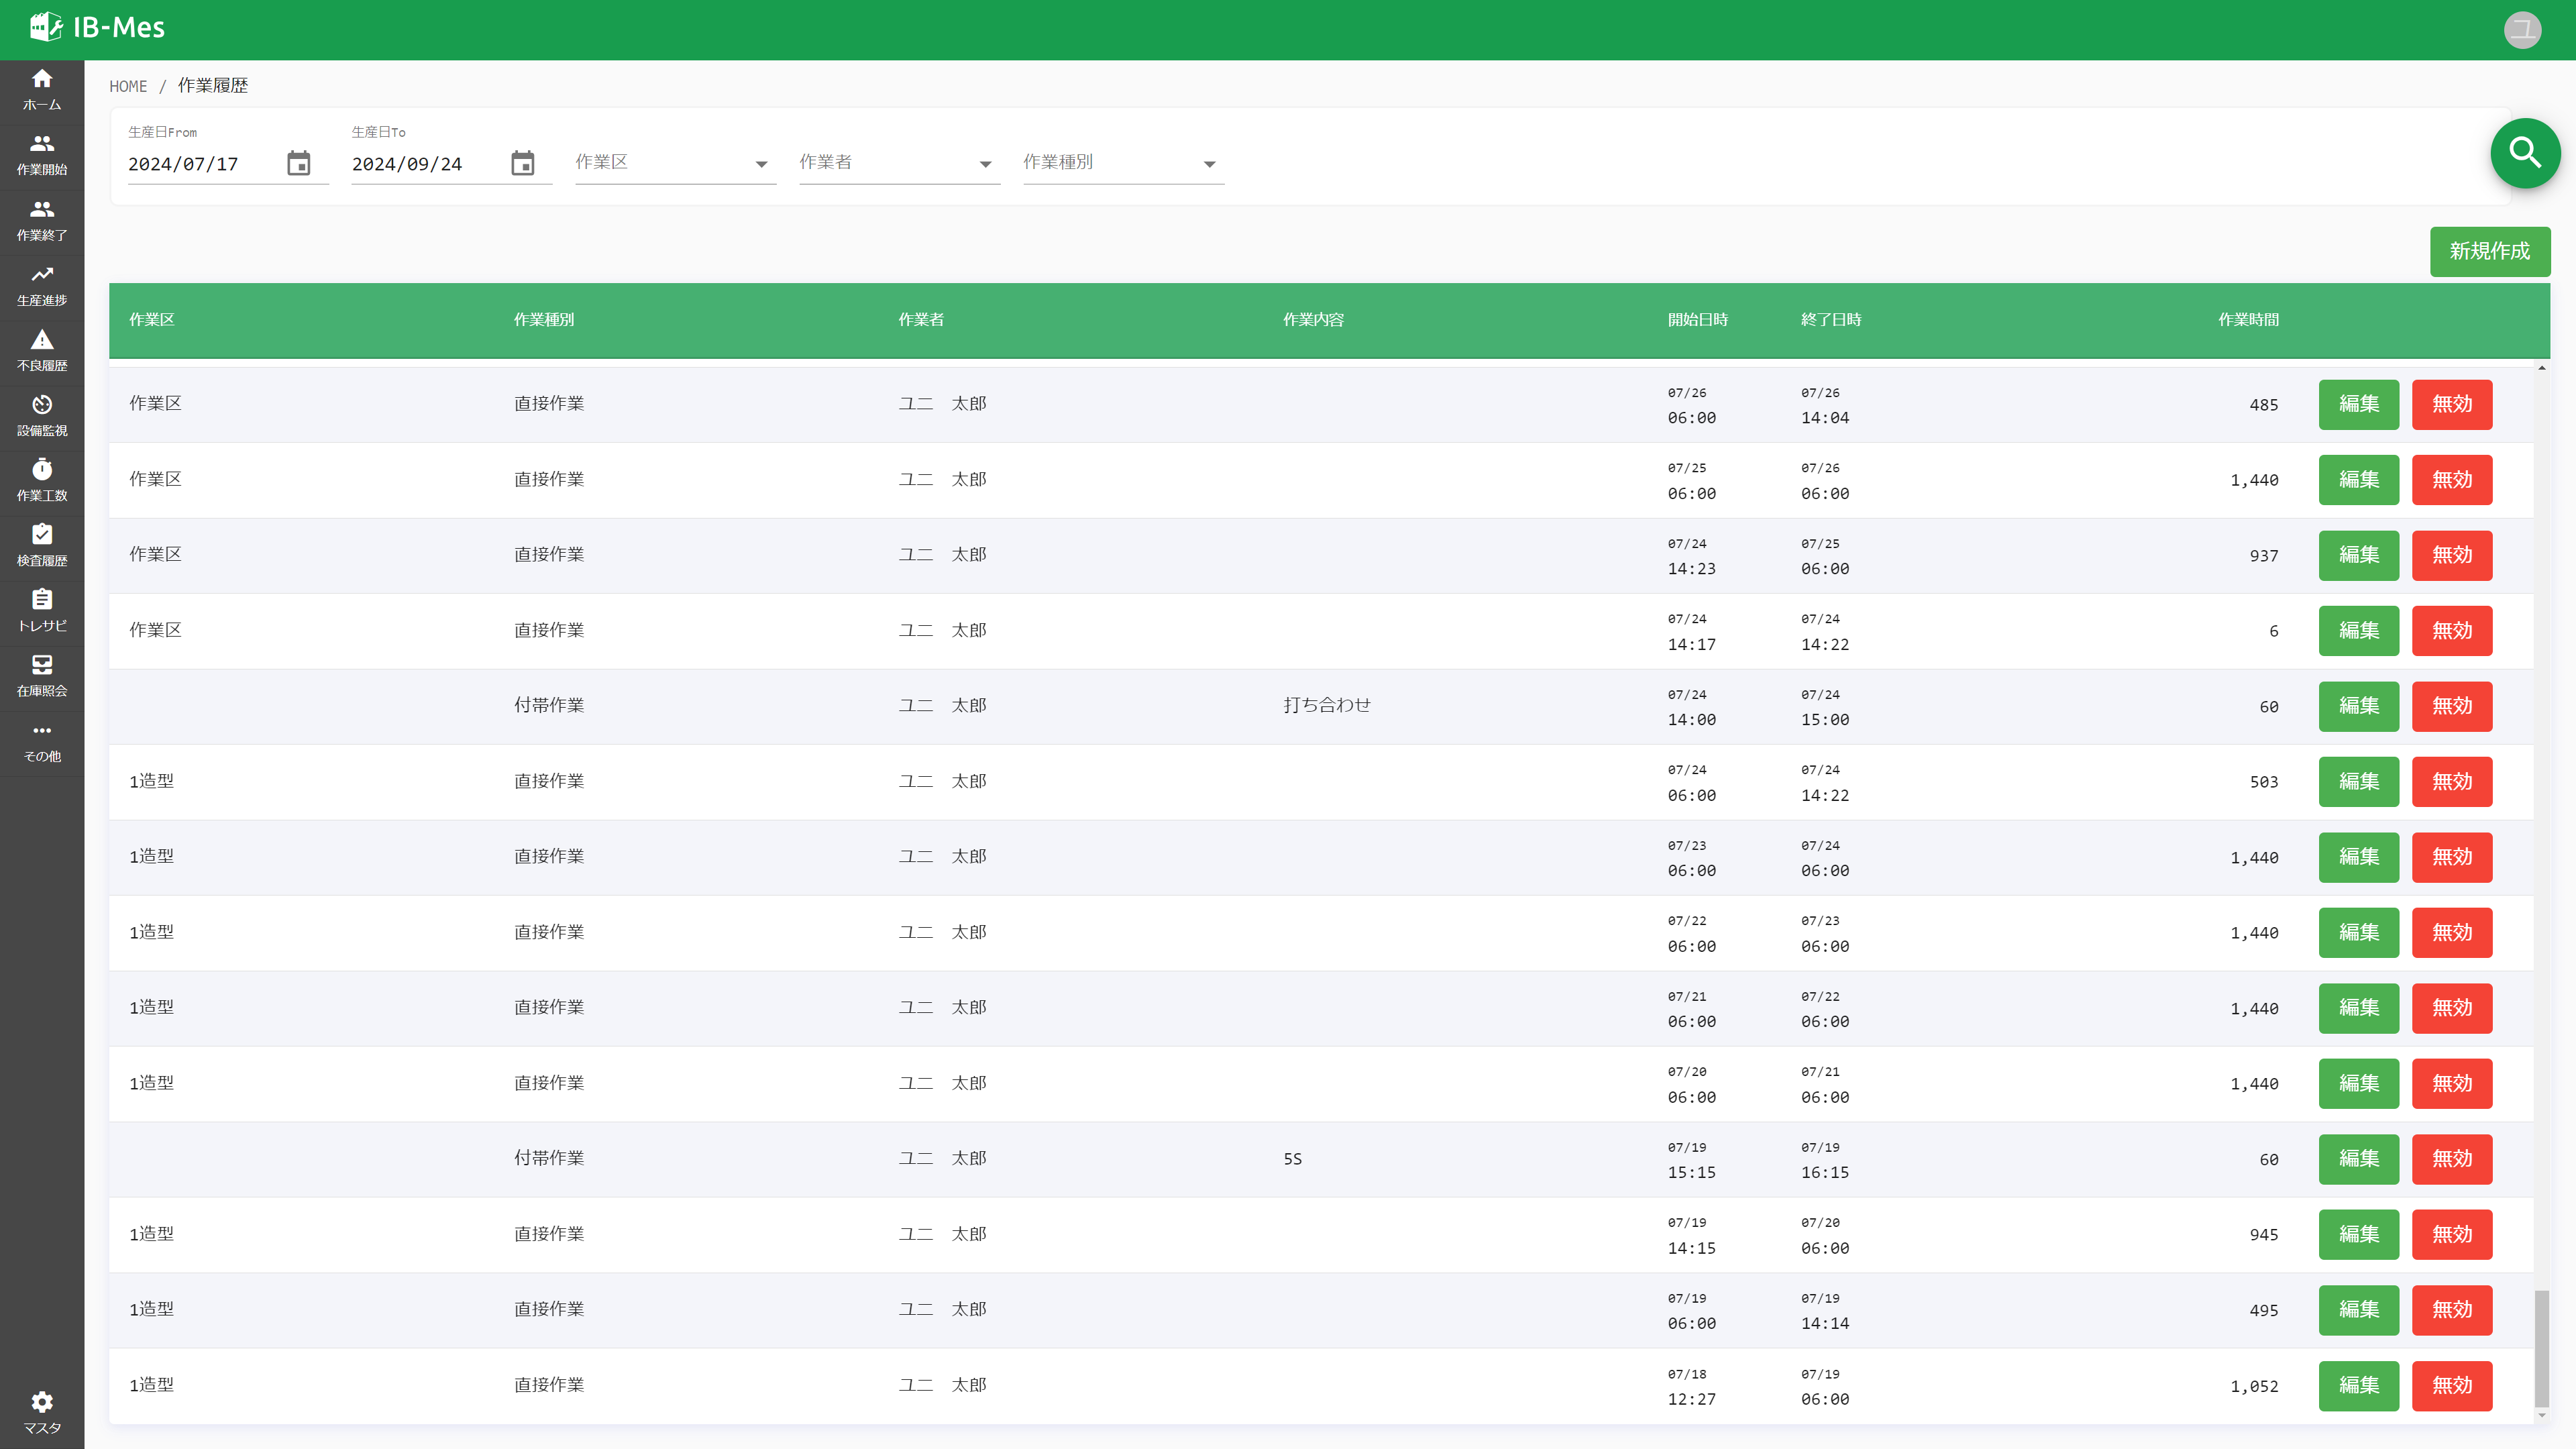2576x1449 pixels.
Task: Click the 作業区 column header
Action: click(152, 320)
